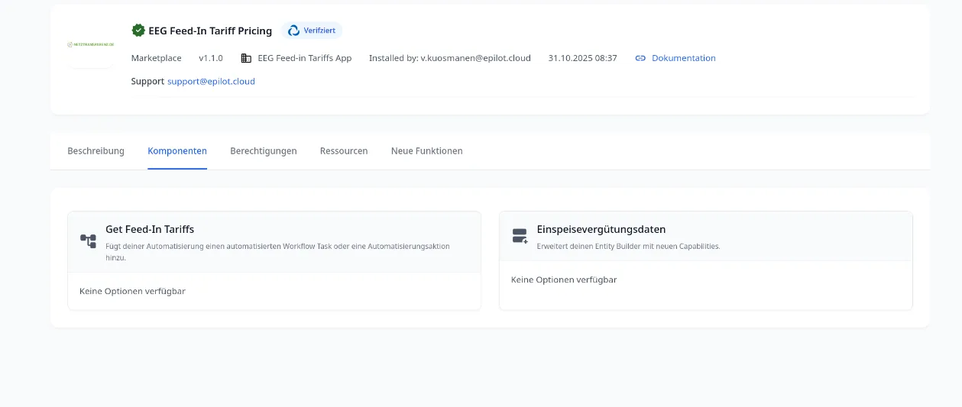Click the version v1.1.0 text

pos(211,58)
